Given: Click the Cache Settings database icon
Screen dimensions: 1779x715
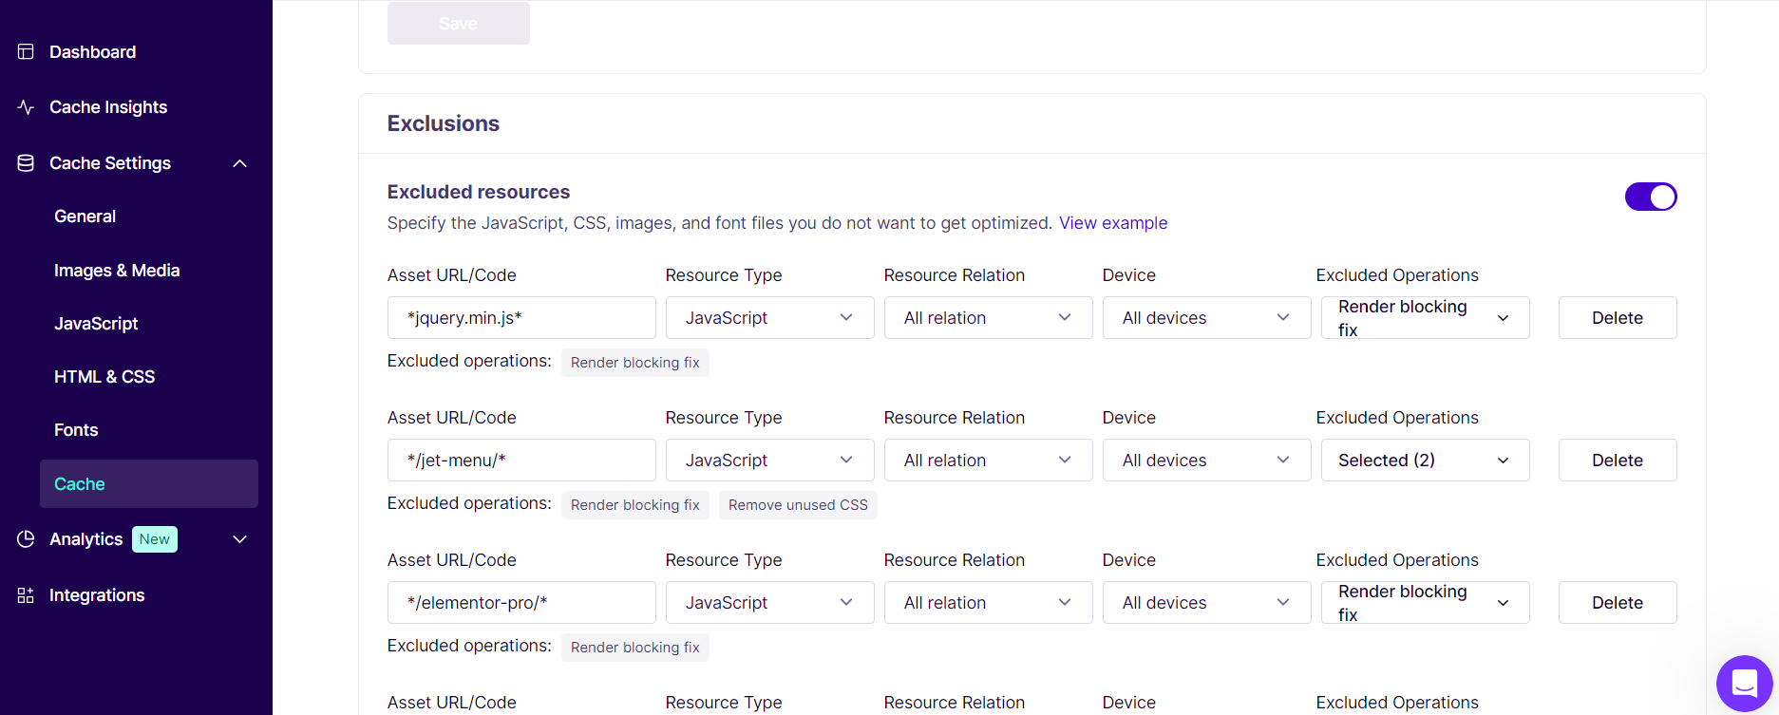Looking at the screenshot, I should [26, 163].
